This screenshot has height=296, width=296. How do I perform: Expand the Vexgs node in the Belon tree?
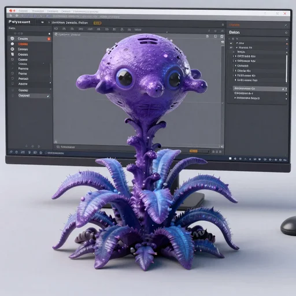tap(234, 52)
